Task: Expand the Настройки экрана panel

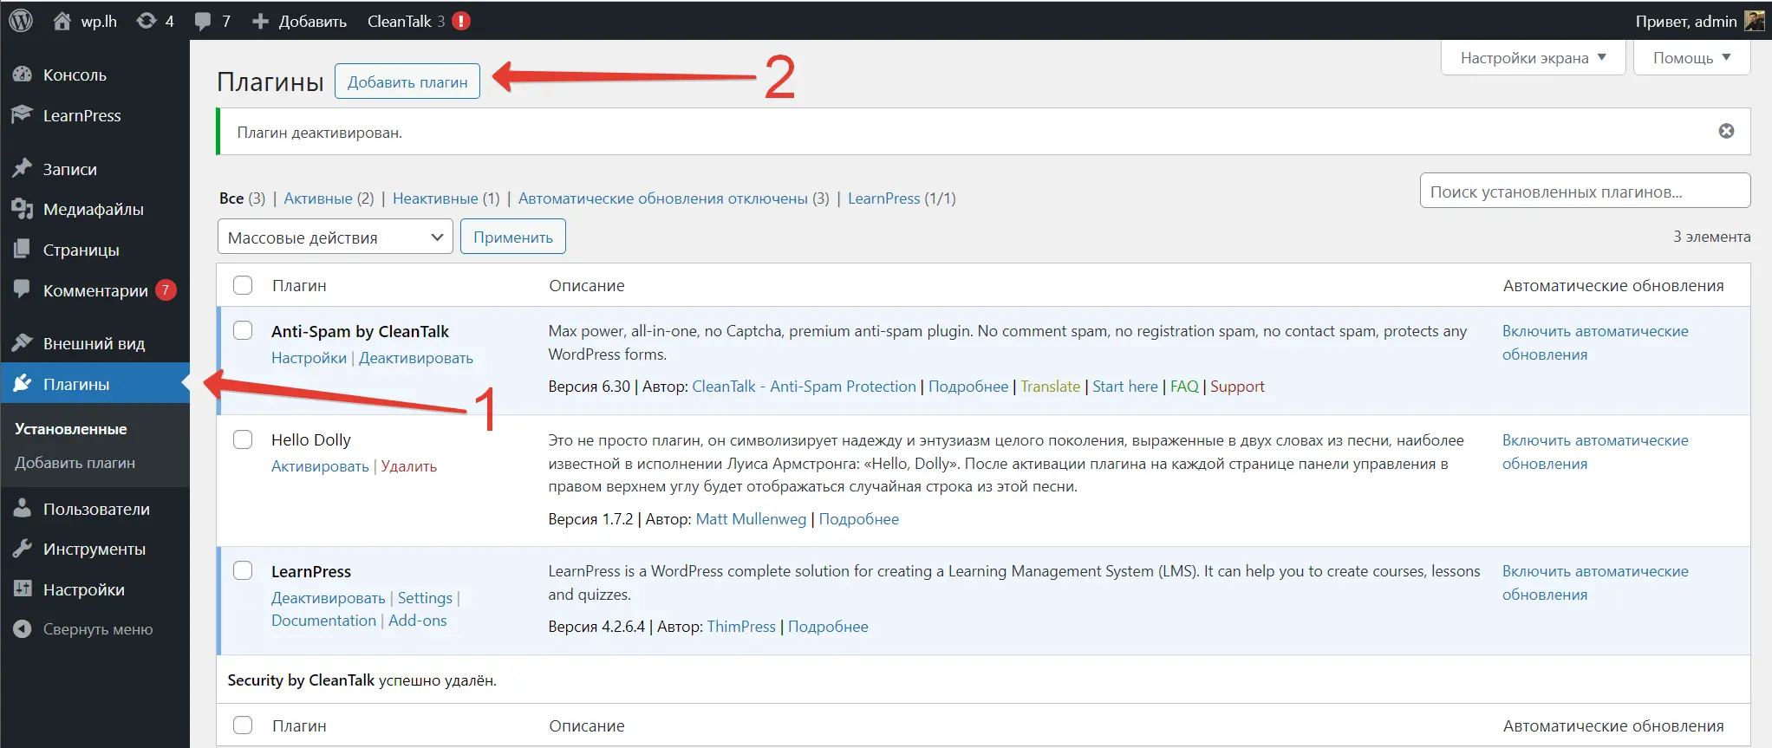Action: [x=1532, y=58]
